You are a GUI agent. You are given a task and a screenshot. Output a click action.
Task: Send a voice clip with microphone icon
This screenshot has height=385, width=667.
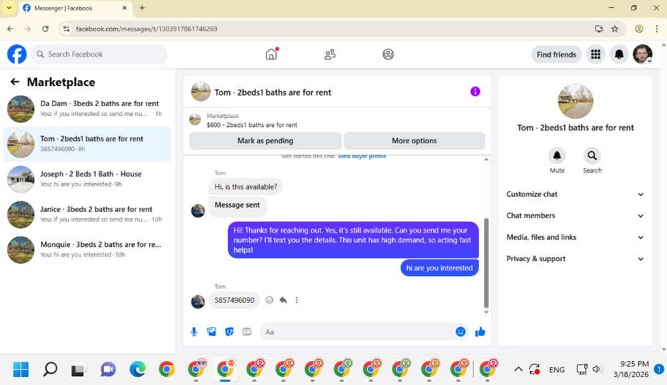pos(194,332)
